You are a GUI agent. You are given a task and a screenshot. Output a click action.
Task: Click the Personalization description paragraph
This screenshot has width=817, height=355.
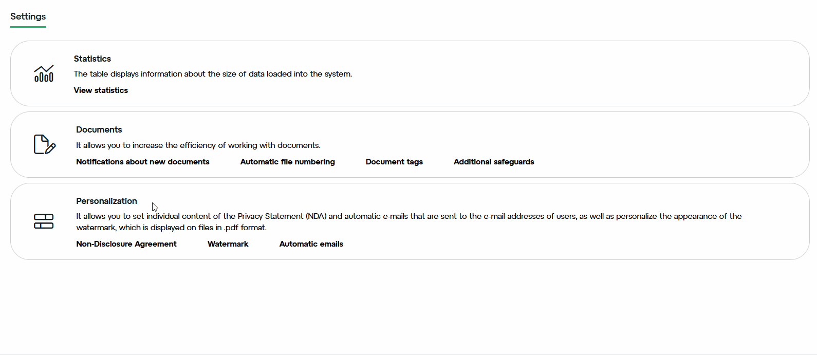[409, 222]
